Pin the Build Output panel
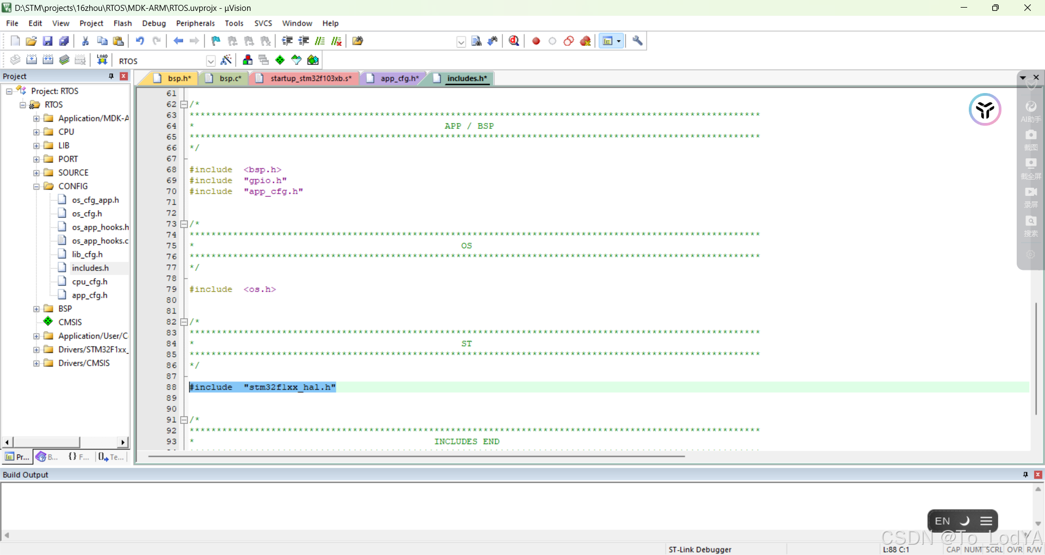 (x=1025, y=474)
